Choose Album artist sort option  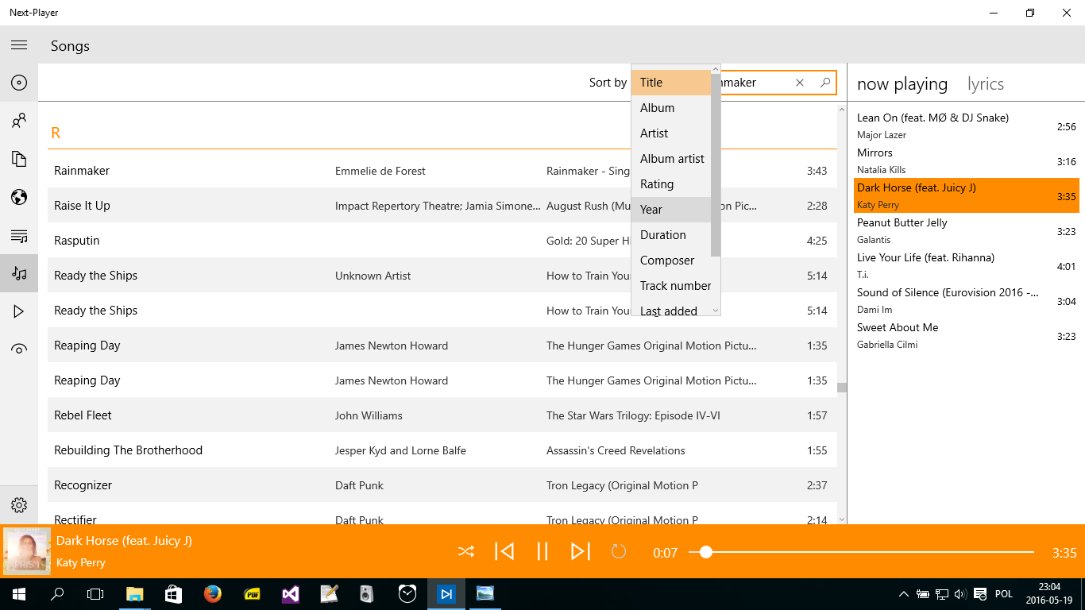(671, 159)
